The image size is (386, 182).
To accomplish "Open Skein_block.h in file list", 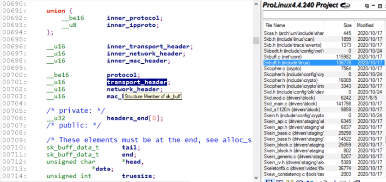I will pyautogui.click(x=324, y=151).
